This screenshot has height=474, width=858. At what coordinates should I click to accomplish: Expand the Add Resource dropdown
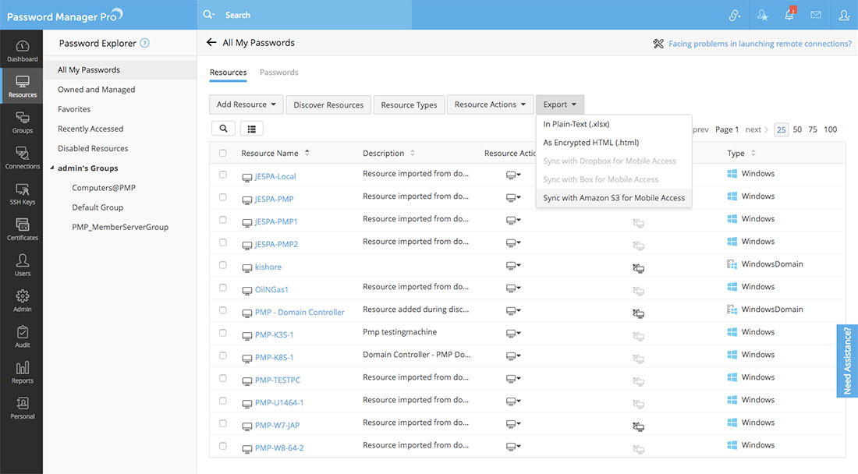(246, 104)
